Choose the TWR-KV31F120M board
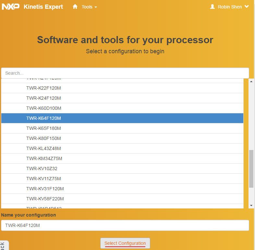The width and height of the screenshot is (255, 250). click(x=122, y=189)
